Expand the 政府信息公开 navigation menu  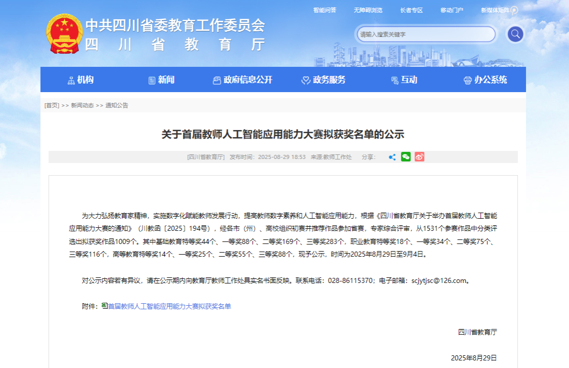(242, 80)
